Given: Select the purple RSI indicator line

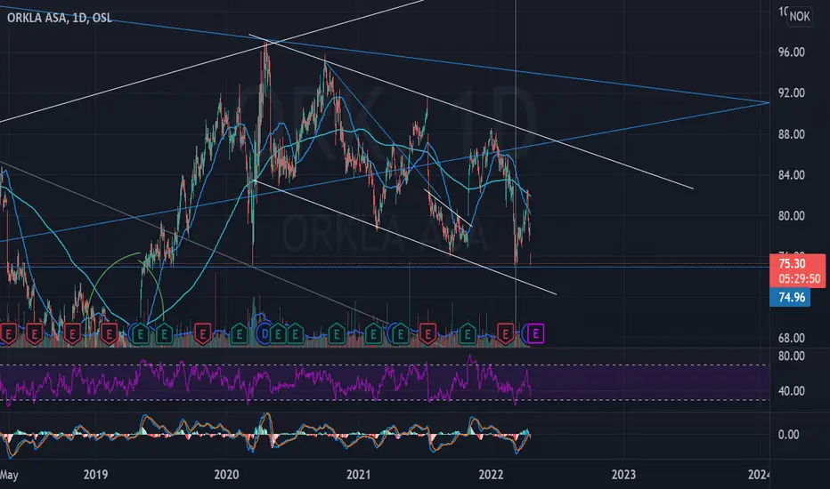Looking at the screenshot, I should pyautogui.click(x=264, y=381).
